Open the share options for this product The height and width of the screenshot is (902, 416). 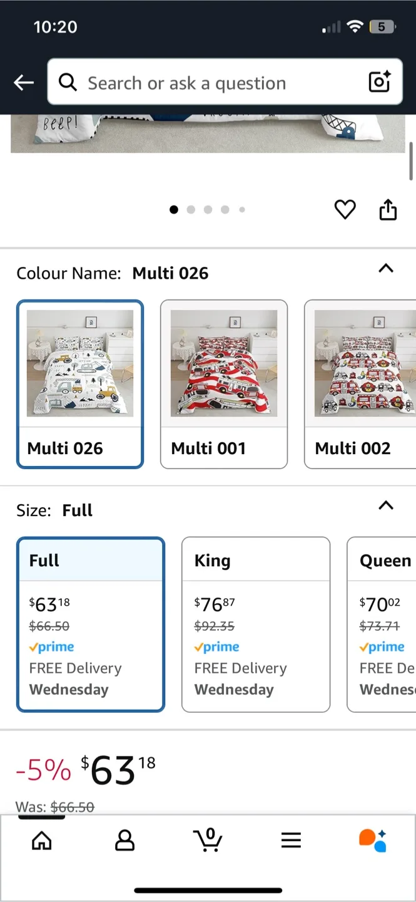click(388, 209)
